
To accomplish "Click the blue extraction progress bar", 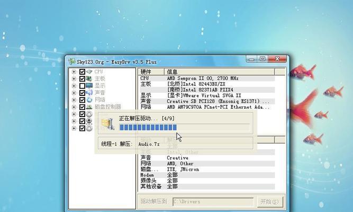I will point(185,127).
